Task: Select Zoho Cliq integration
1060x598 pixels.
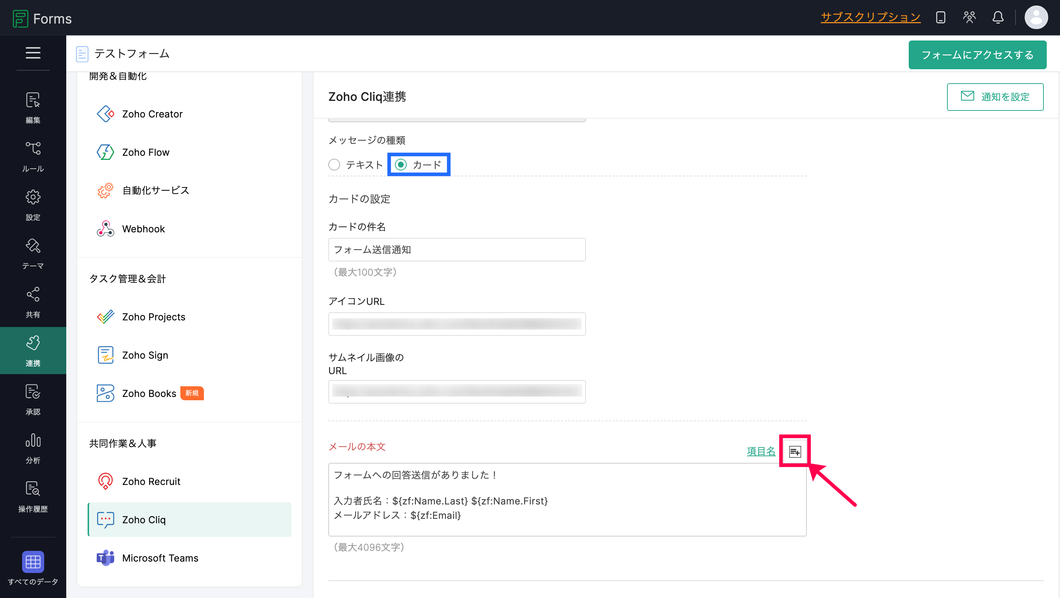Action: coord(190,520)
